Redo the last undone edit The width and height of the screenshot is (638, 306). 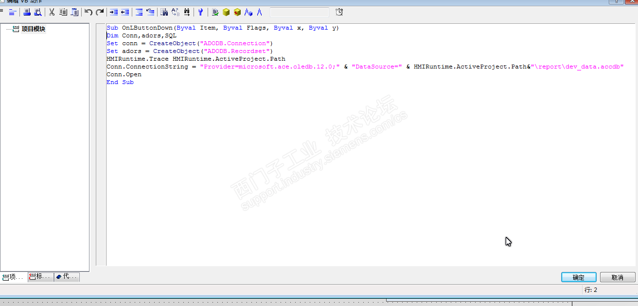pyautogui.click(x=100, y=12)
